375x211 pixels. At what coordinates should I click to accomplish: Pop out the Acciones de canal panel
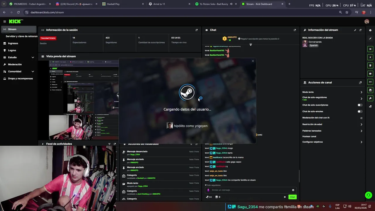pyautogui.click(x=360, y=83)
